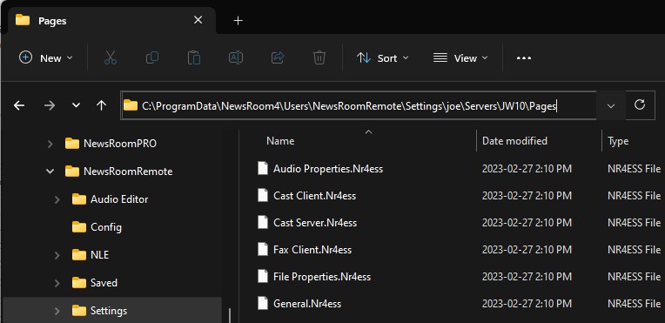Select NewsRoomRemote in navigation tree
The height and width of the screenshot is (323, 665).
click(128, 172)
